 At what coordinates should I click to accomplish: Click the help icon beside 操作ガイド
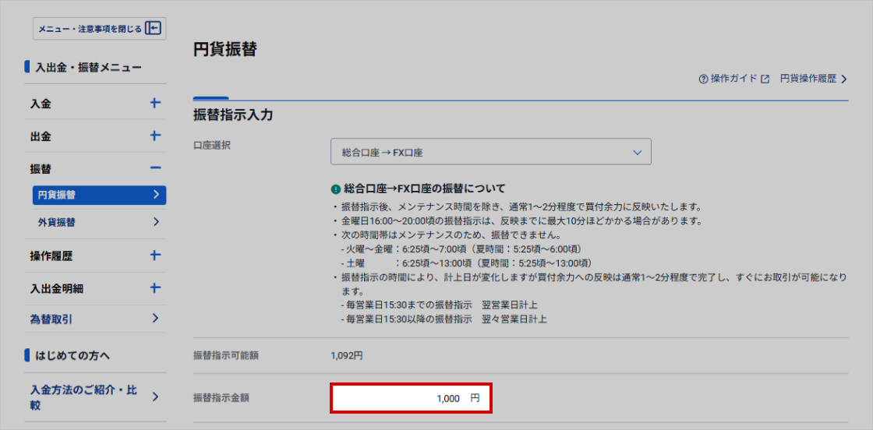pyautogui.click(x=703, y=79)
